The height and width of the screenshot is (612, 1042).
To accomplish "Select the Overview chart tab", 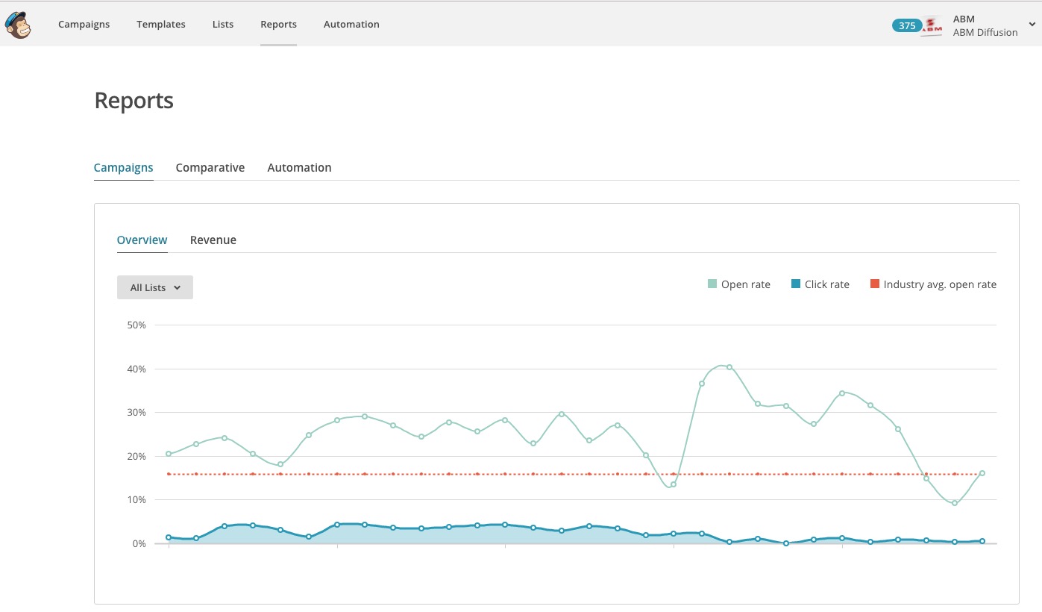I will click(x=142, y=240).
